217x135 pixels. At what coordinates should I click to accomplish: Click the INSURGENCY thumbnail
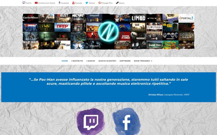138,36
